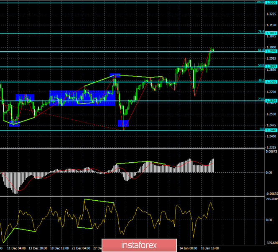Click the 61.8 Fibonacci level label

point(260,50)
